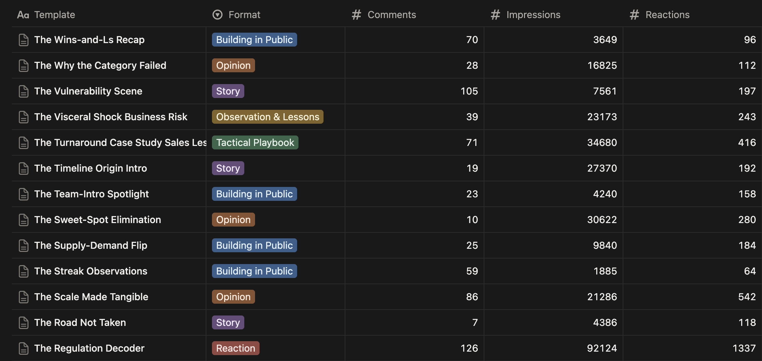
Task: Click page icon next to The Timeline Origin Intro
Action: pos(23,169)
